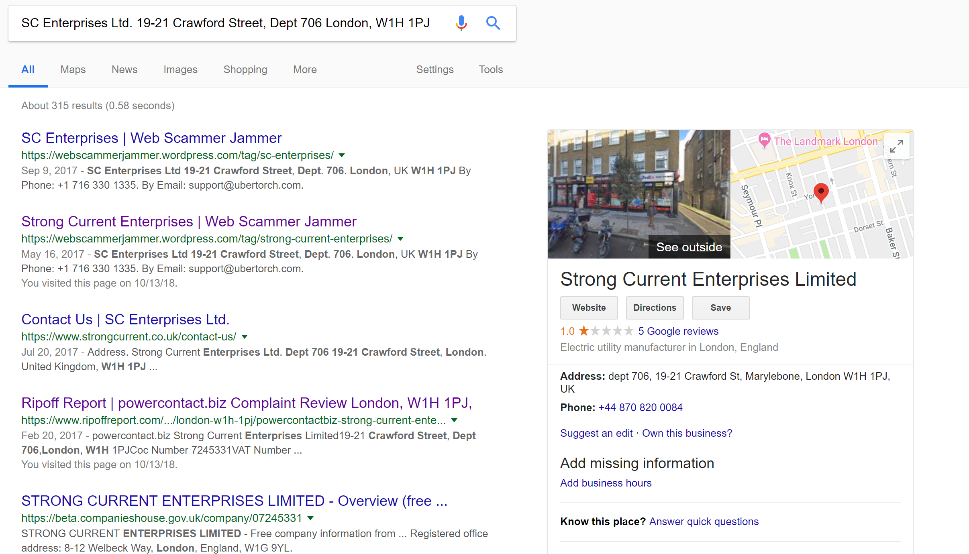Screen dimensions: 969x554
Task: Open Contact Us | SC Enterprises Ltd. result
Action: pos(125,320)
